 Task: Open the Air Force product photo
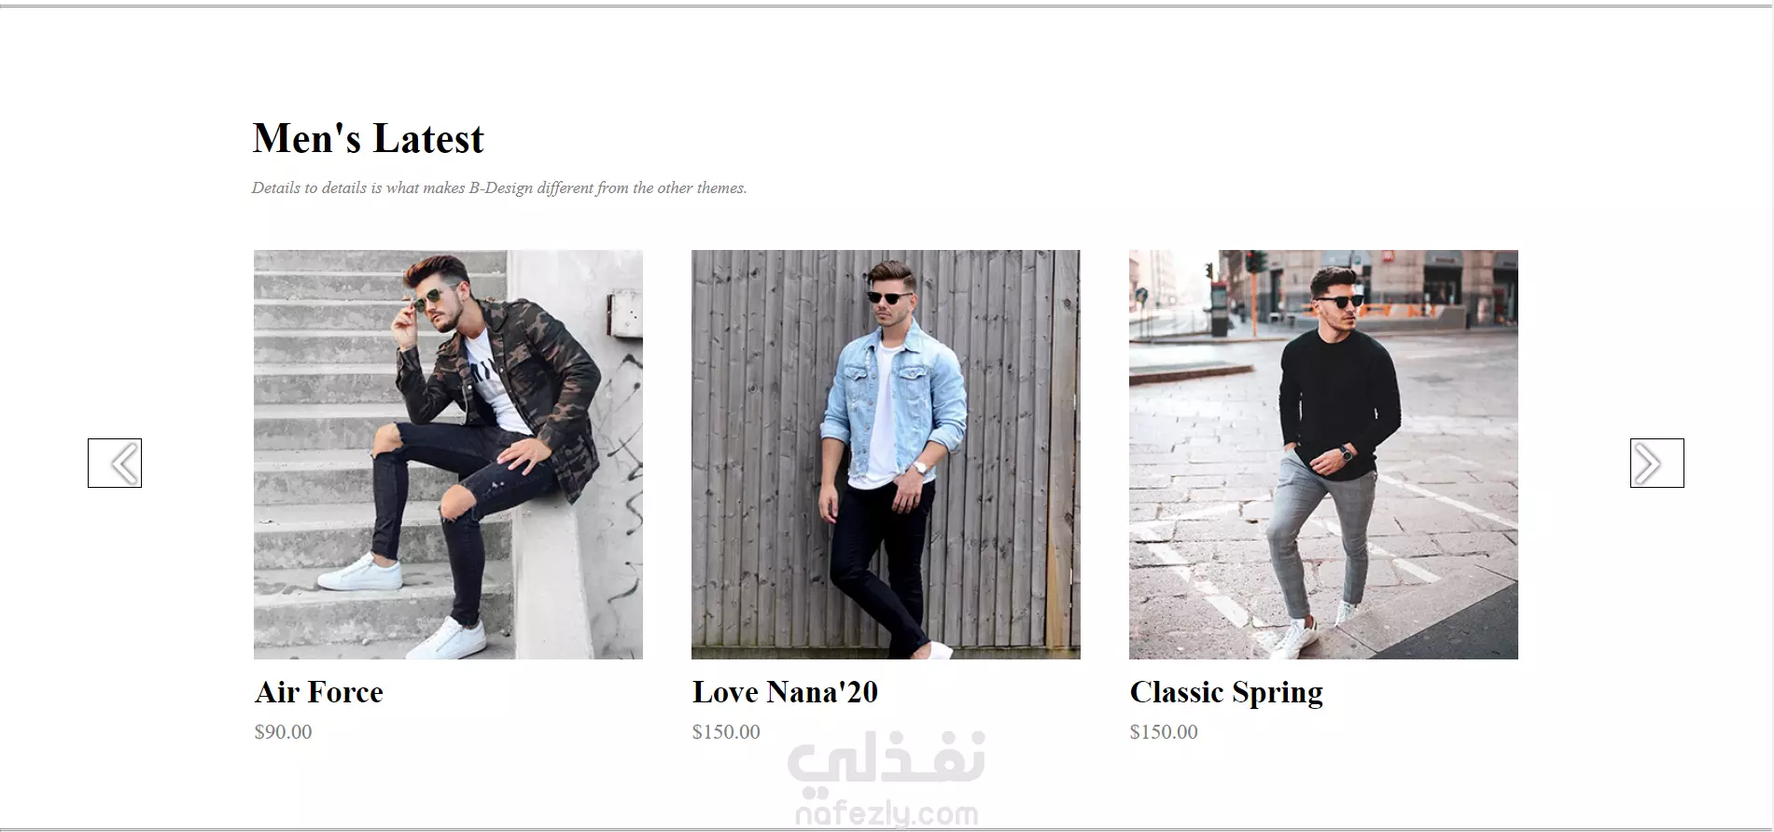coord(448,454)
